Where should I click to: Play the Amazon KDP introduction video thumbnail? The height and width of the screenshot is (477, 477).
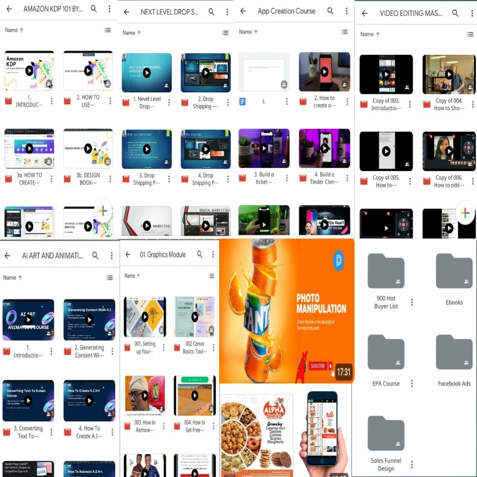[29, 70]
